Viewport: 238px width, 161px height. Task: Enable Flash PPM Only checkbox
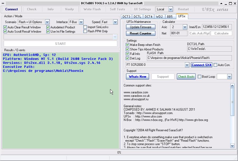click(85, 31)
